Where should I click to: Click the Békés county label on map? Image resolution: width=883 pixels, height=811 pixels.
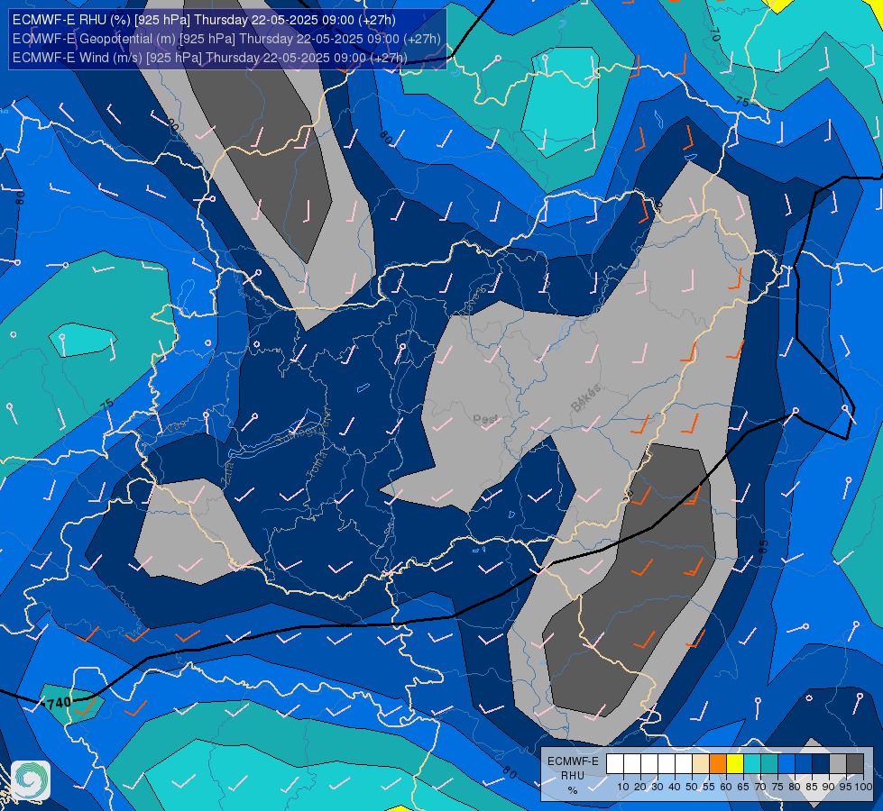[x=585, y=397]
